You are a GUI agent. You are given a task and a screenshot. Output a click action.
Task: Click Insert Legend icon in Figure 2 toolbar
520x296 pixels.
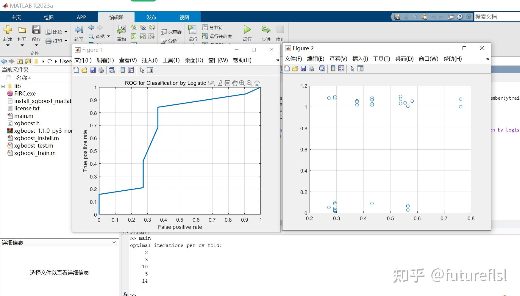click(341, 68)
